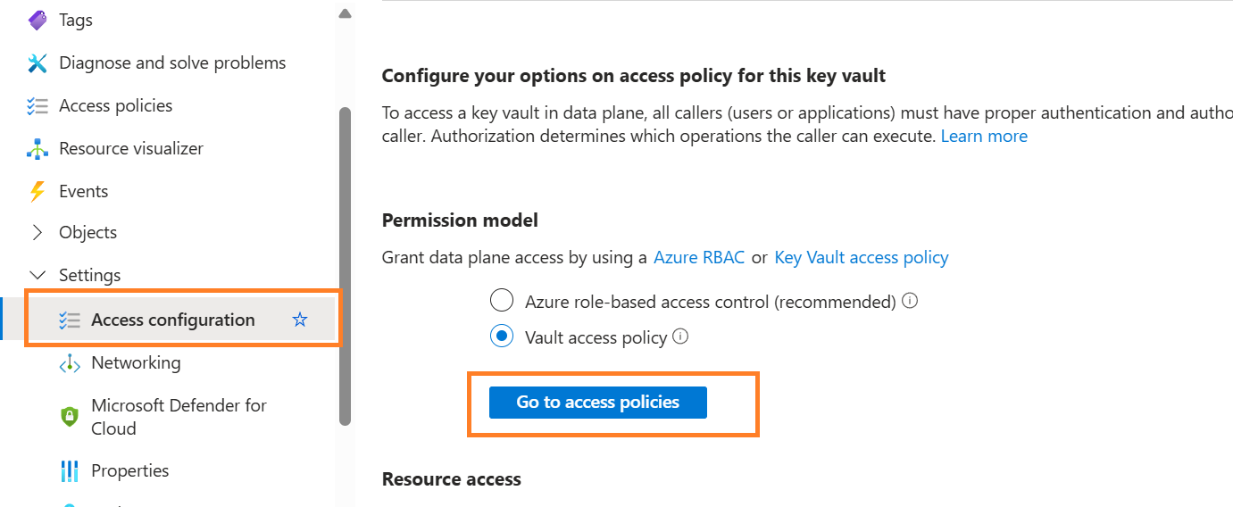Click the Events lightning bolt icon

pyautogui.click(x=37, y=191)
